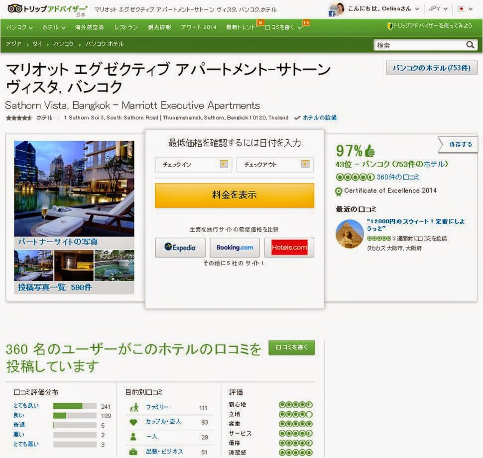
Task: Click the 普通 rating bar
Action: (x=75, y=425)
